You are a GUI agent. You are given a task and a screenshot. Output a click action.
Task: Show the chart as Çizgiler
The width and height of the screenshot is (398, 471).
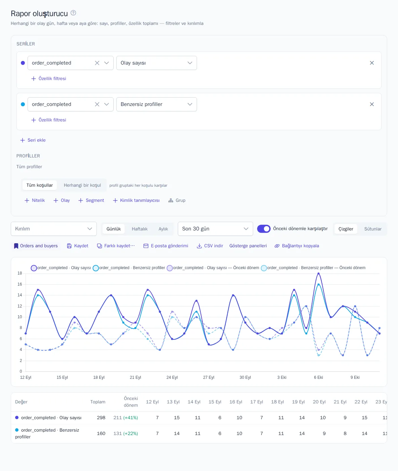pyautogui.click(x=346, y=229)
